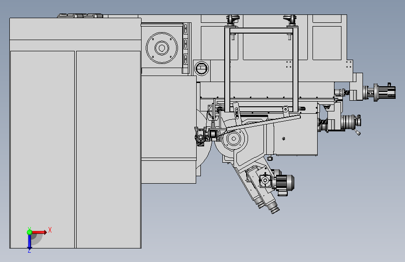Select the large circular flange near the top of the model
The image size is (405, 262).
(x=162, y=48)
